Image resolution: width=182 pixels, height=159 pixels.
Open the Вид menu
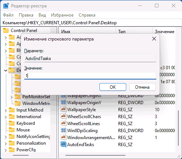[x=42, y=15]
